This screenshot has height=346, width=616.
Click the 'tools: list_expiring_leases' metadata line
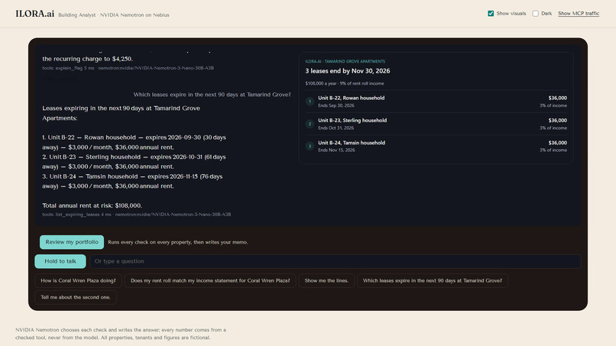tap(136, 215)
